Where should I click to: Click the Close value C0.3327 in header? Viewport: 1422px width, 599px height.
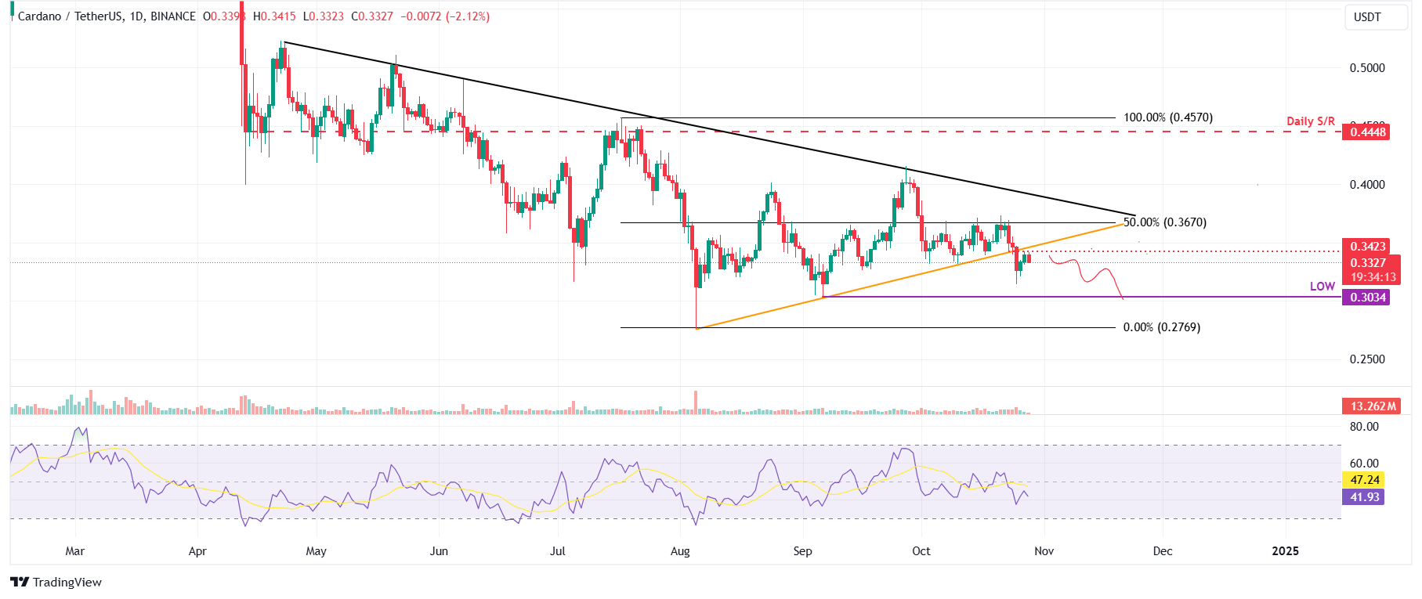pos(372,16)
